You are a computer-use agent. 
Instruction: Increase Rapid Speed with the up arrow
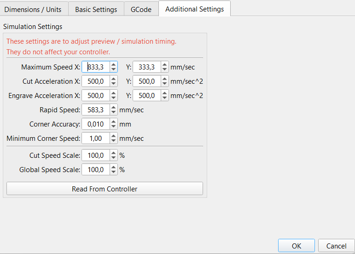114,108
